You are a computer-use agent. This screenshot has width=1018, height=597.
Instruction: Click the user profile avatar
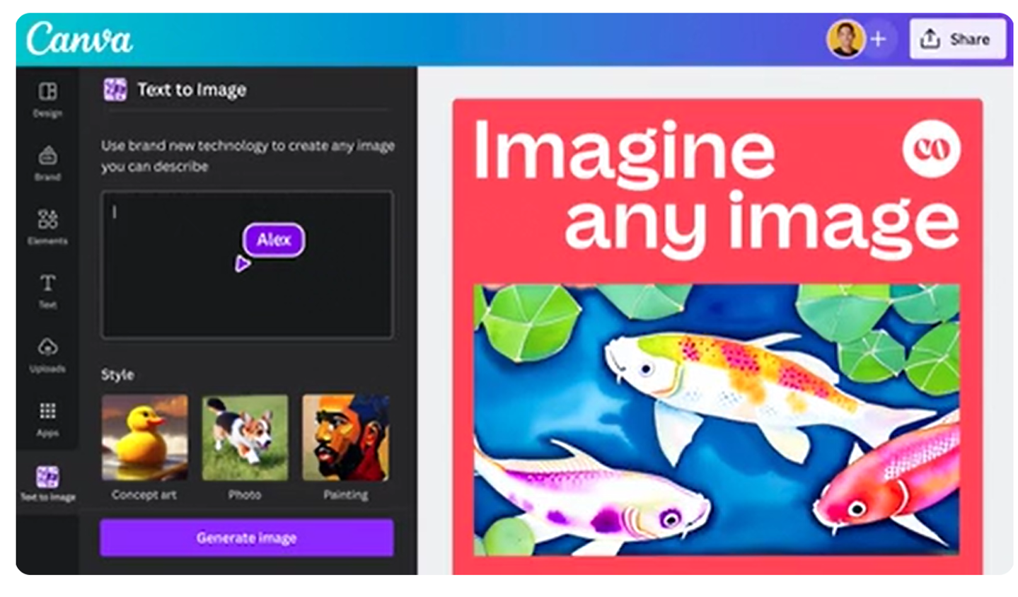point(845,39)
